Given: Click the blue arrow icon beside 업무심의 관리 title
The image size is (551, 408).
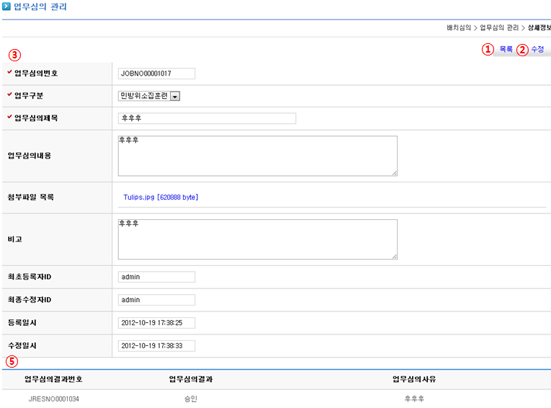Looking at the screenshot, I should pyautogui.click(x=7, y=7).
